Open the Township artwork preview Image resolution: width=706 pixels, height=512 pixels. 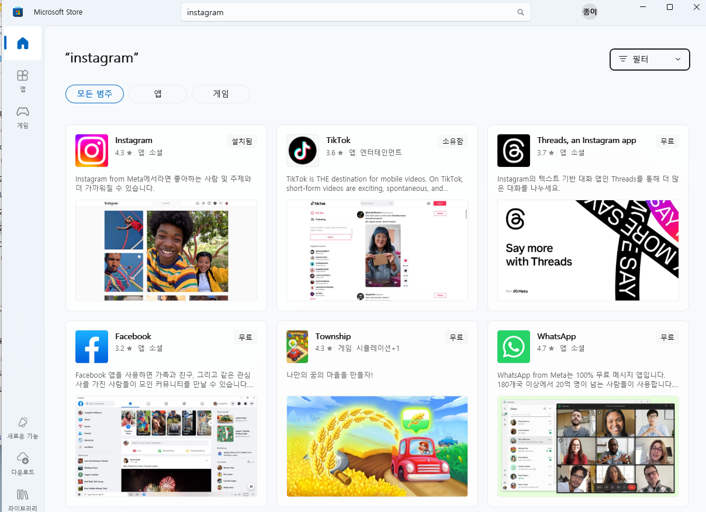tap(377, 447)
